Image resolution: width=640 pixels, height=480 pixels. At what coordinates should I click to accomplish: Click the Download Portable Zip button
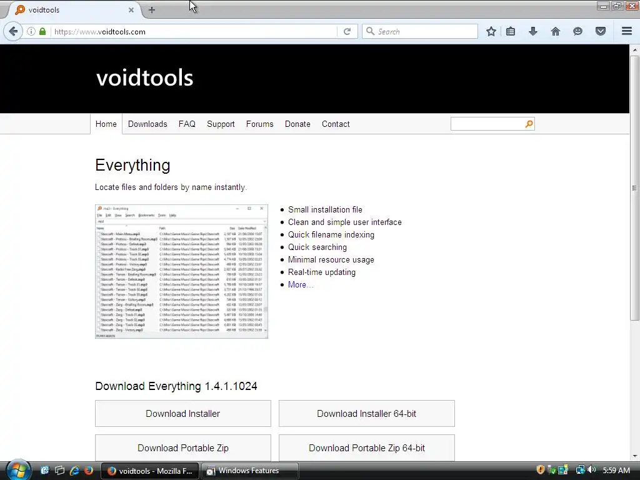pos(183,447)
